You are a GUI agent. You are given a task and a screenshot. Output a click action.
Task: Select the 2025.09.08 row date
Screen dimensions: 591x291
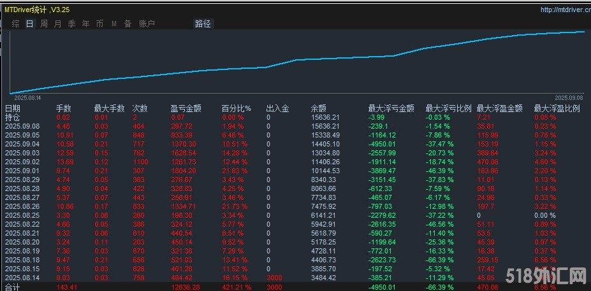point(22,126)
